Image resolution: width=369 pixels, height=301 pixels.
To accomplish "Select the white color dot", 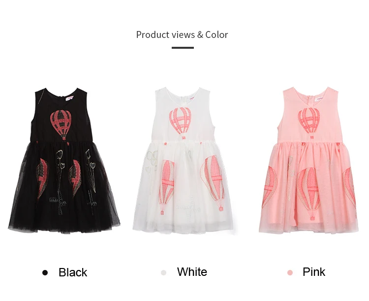I will pos(163,272).
